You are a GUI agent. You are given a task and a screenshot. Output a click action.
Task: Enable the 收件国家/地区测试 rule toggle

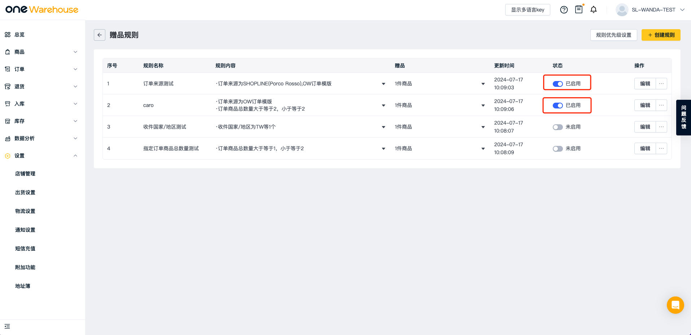(557, 127)
